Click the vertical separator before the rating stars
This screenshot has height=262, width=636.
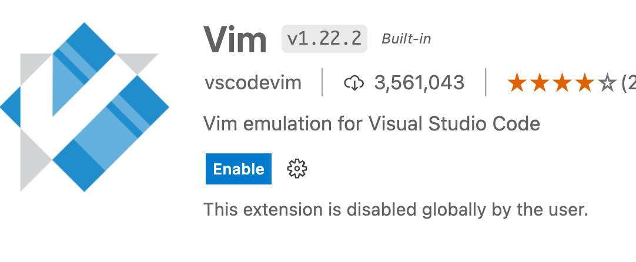[x=486, y=82]
